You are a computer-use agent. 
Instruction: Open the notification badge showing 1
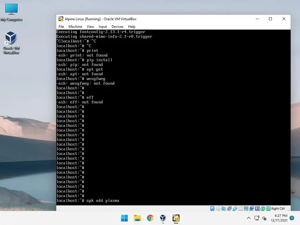(x=292, y=218)
